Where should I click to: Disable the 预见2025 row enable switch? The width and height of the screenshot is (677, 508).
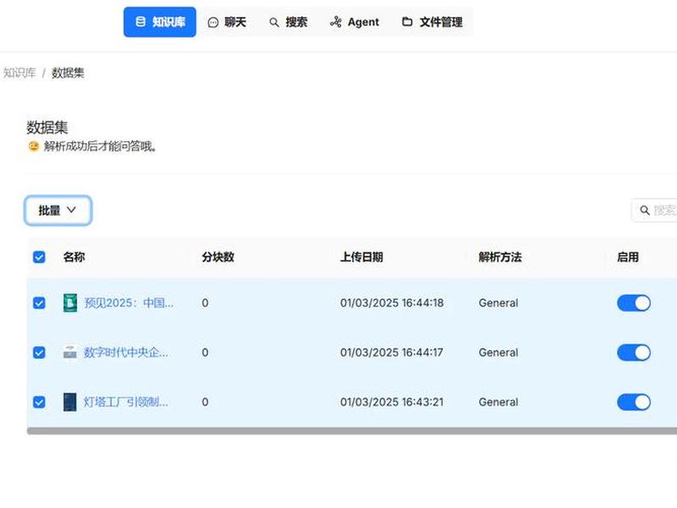tap(634, 303)
